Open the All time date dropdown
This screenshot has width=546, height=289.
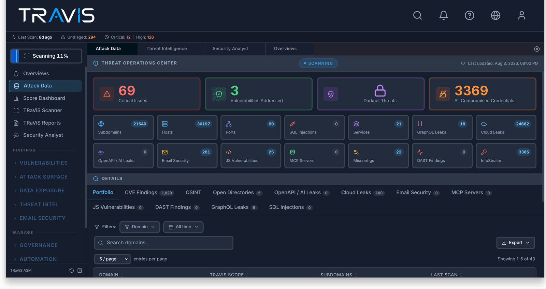click(183, 227)
